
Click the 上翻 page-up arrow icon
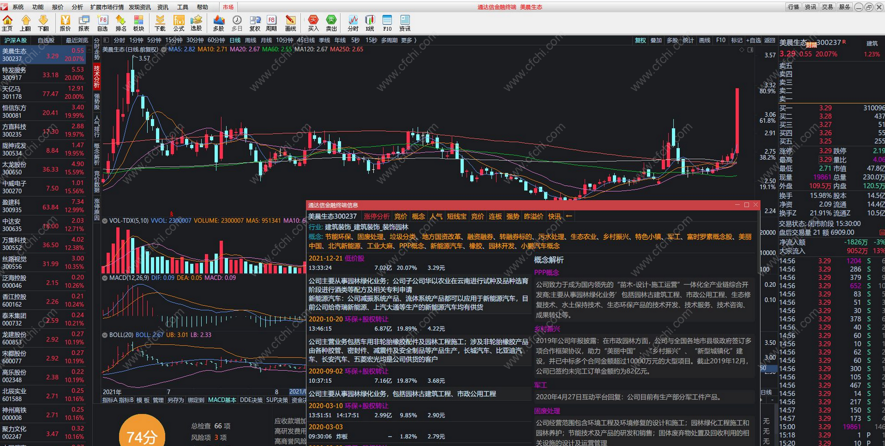pos(25,23)
